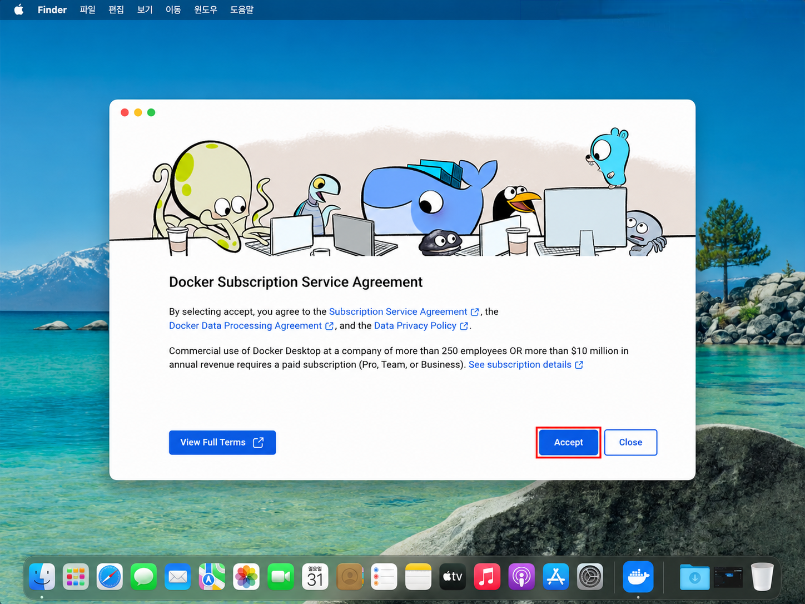Open the 이동 menu
This screenshot has width=805, height=604.
[x=173, y=9]
